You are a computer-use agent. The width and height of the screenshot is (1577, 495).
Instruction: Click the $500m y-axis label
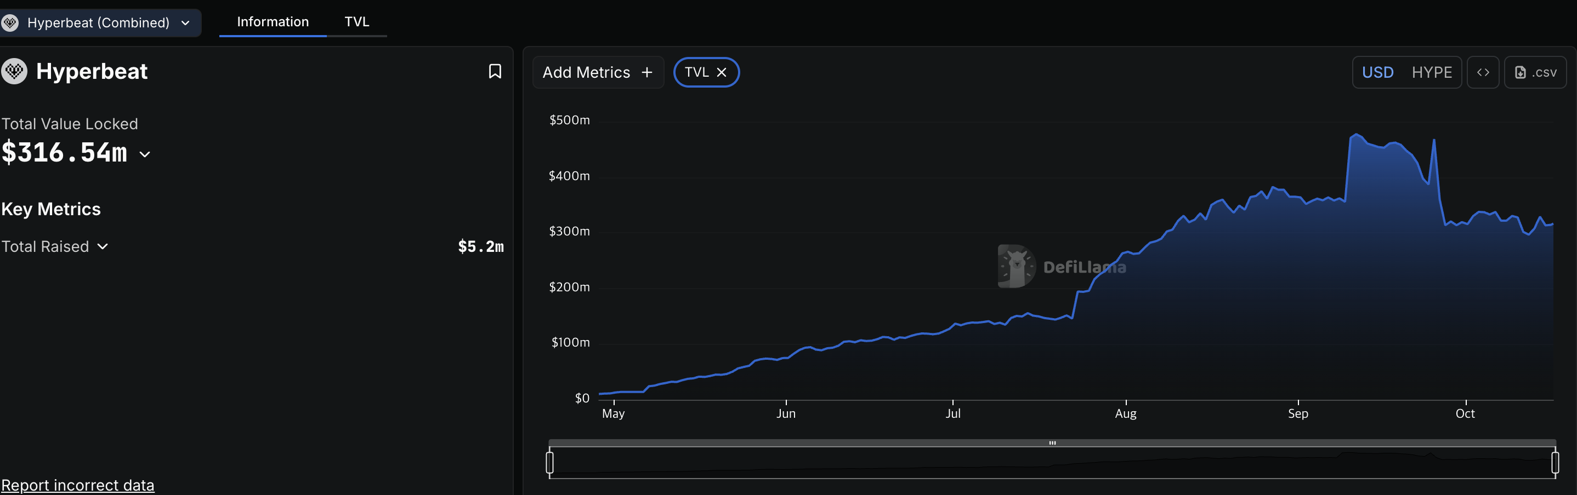point(569,120)
